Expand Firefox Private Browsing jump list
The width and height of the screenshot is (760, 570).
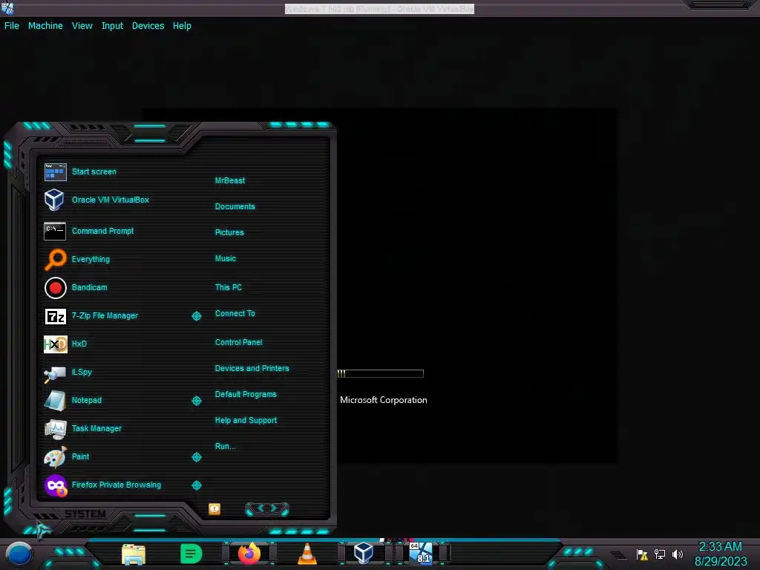click(197, 485)
